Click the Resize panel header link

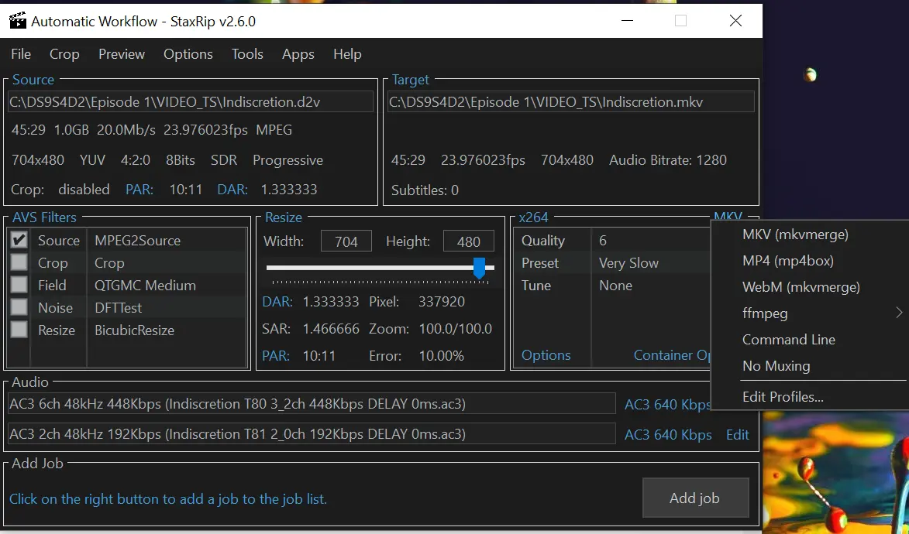(284, 217)
